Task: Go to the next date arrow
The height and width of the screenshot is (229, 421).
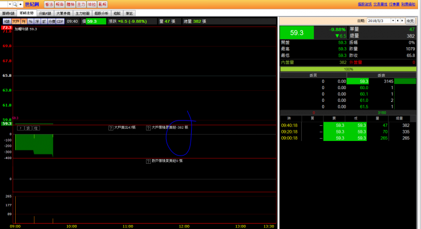Action: [x=402, y=20]
